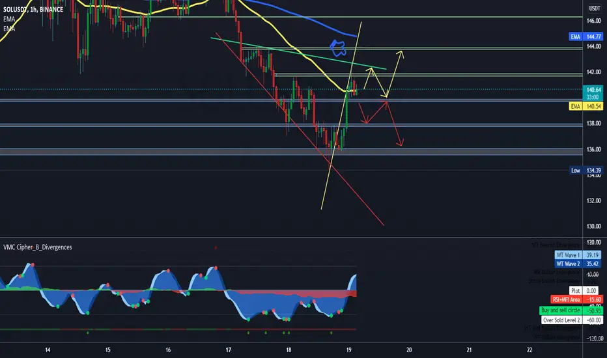Image resolution: width=607 pixels, height=358 pixels.
Task: Click the USDT currency label on the price axis
Action: [594, 8]
